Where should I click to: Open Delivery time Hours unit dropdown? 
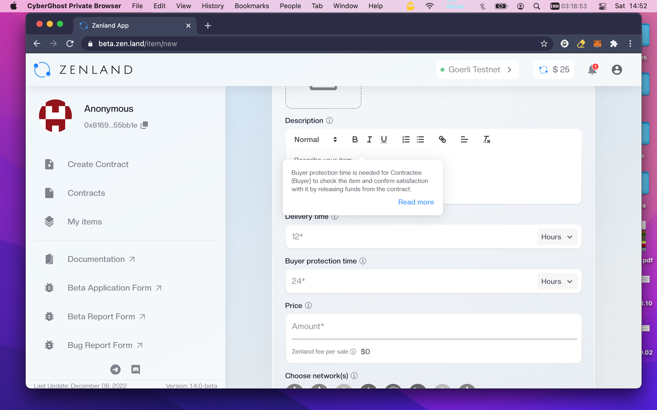pyautogui.click(x=557, y=237)
